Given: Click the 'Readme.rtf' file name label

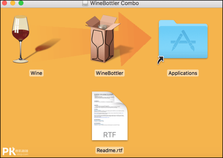Looking at the screenshot, I should pos(109,150).
